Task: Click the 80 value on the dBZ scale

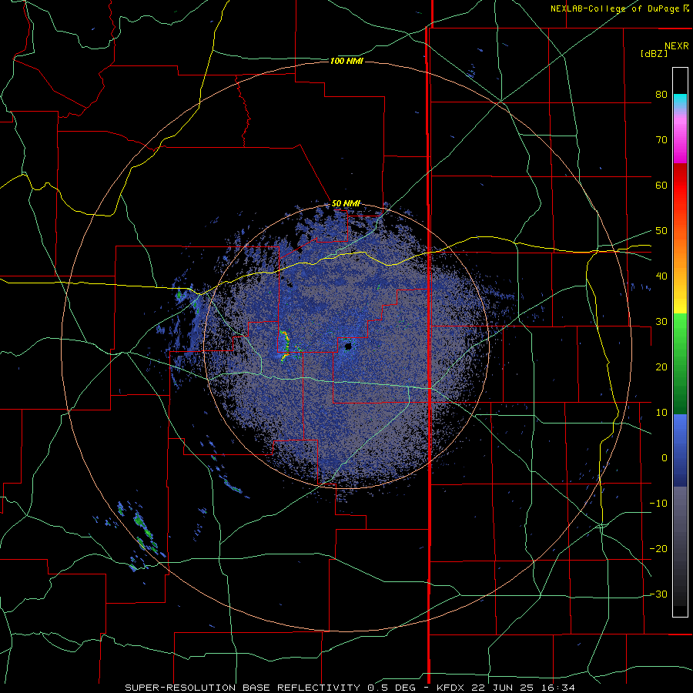Action: (x=661, y=95)
